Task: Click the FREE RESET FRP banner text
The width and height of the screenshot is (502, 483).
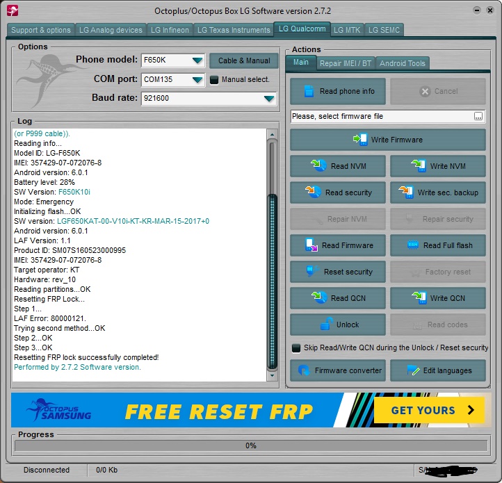Action: [219, 411]
